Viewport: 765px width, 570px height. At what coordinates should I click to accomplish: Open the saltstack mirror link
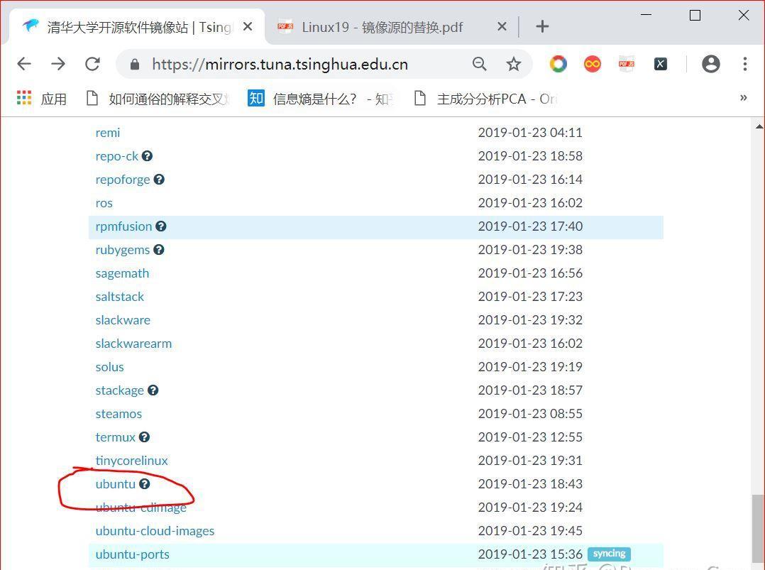pos(120,297)
